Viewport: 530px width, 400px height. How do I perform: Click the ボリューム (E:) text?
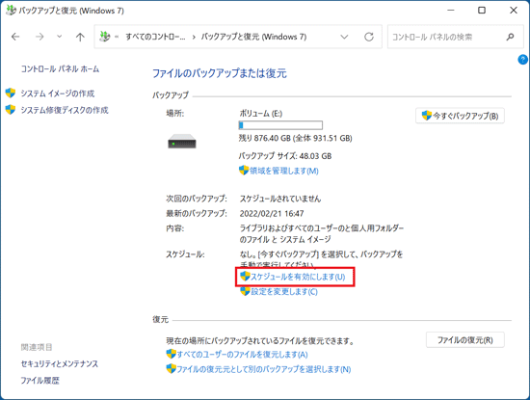click(261, 114)
